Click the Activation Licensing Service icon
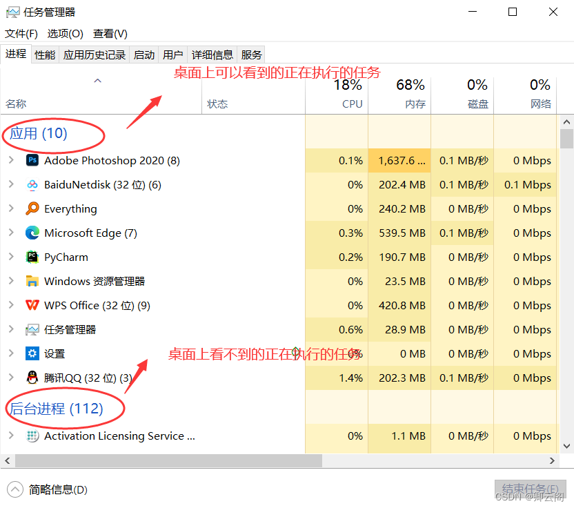Image resolution: width=574 pixels, height=508 pixels. 32,436
